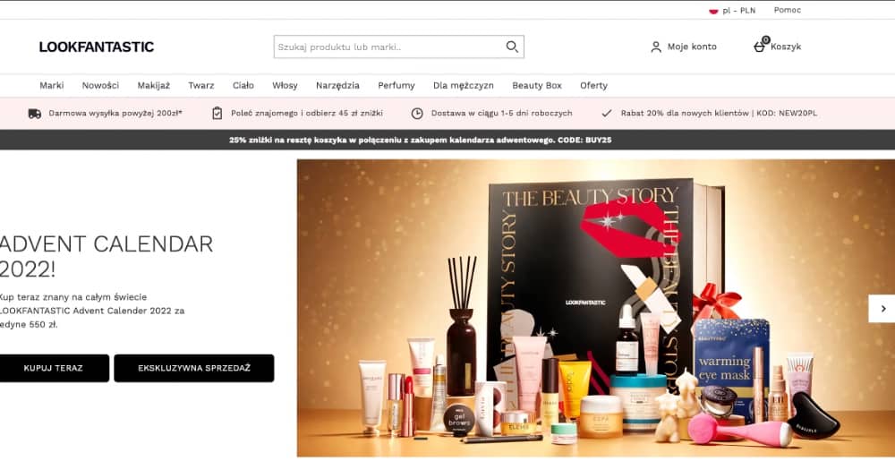Click the checkmark icon beside Rabat 20%
The width and height of the screenshot is (895, 461).
[x=607, y=114]
